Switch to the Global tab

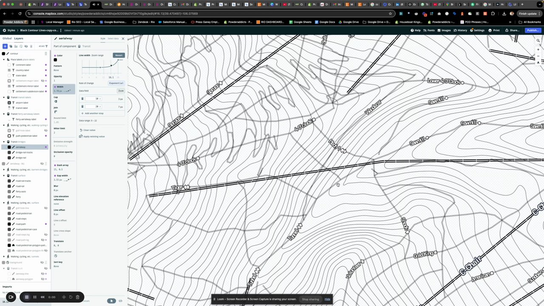[x=7, y=38]
